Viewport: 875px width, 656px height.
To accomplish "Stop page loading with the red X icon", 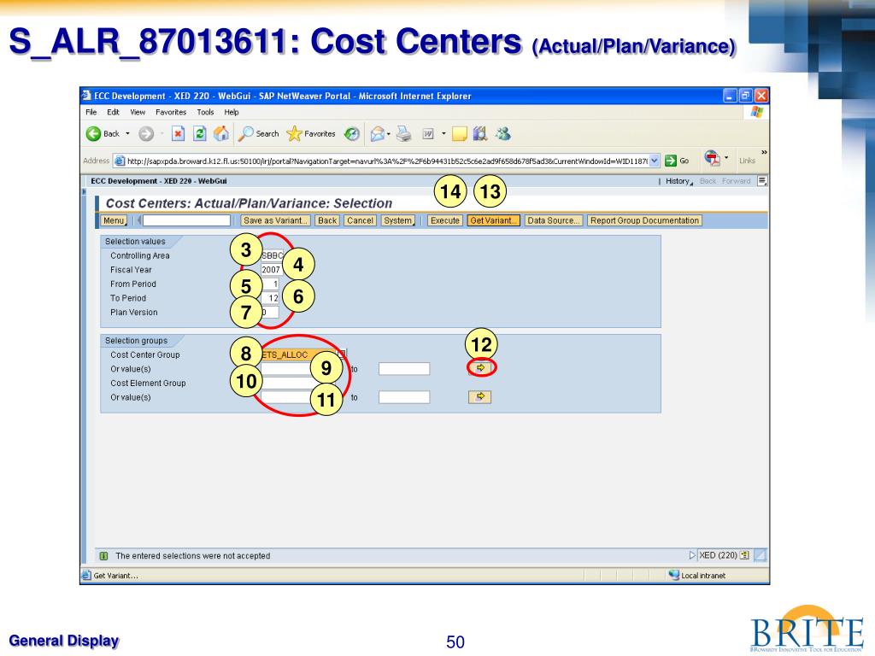I will coord(178,134).
